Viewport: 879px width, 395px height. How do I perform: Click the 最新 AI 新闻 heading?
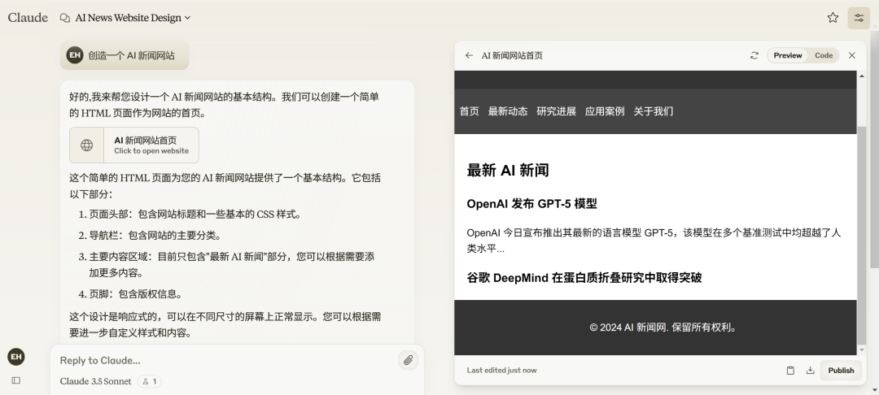508,170
